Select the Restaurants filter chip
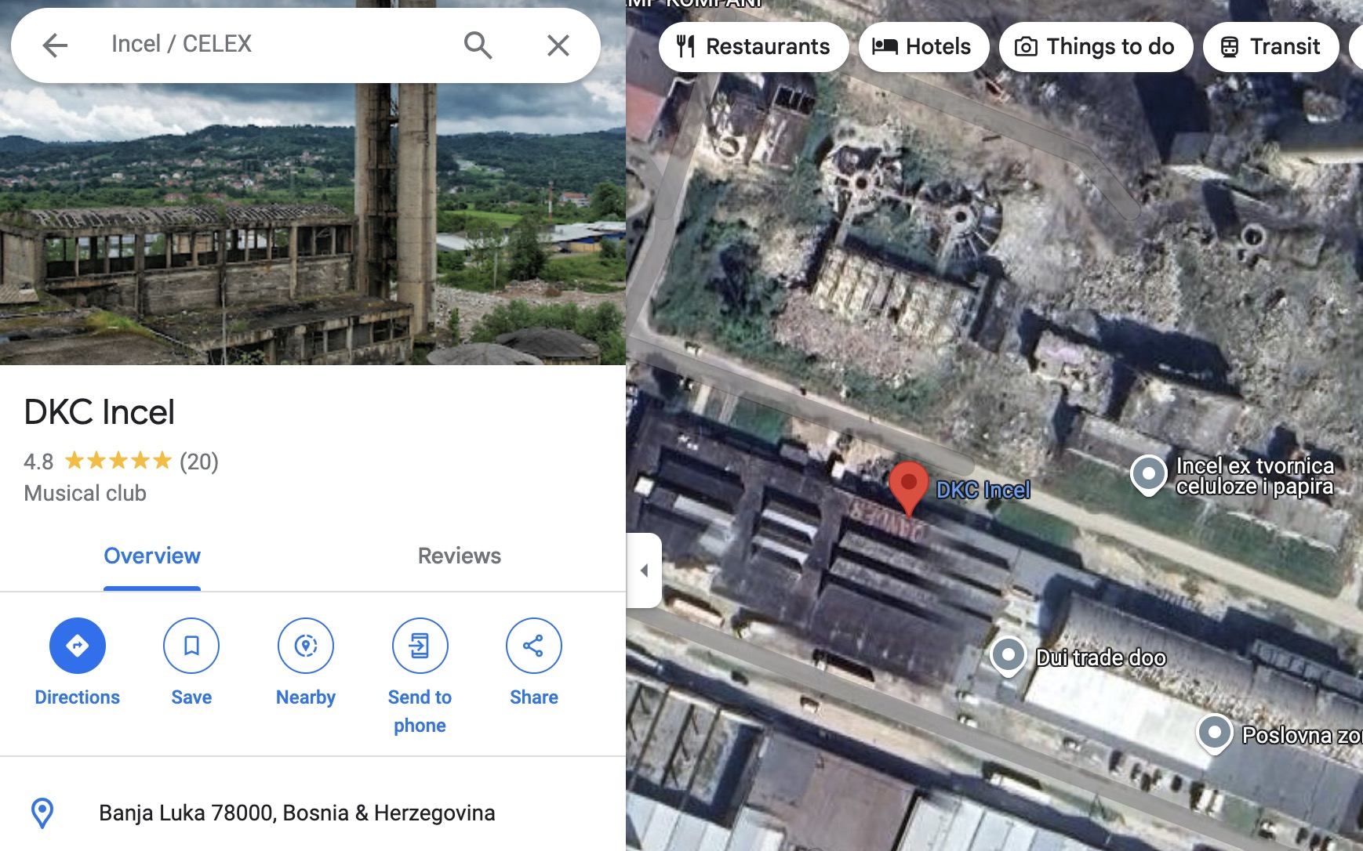The width and height of the screenshot is (1363, 851). (x=754, y=47)
